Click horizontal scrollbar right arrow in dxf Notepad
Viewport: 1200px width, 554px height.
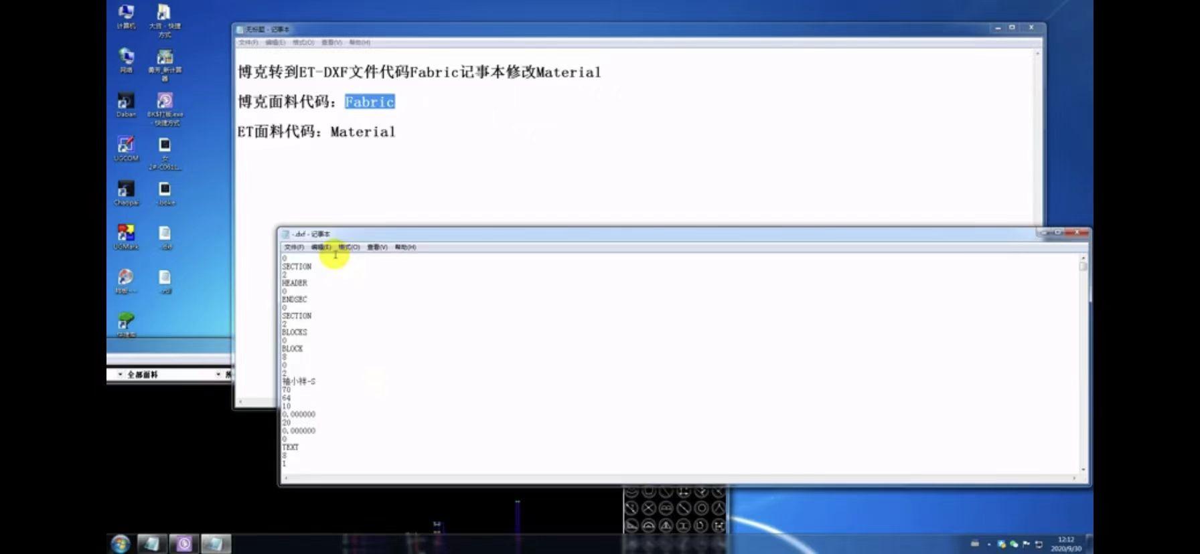(1075, 478)
